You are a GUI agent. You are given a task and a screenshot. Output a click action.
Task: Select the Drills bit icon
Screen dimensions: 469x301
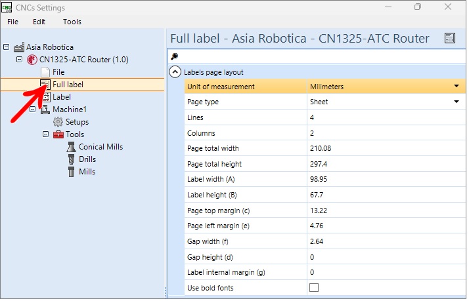pyautogui.click(x=71, y=160)
